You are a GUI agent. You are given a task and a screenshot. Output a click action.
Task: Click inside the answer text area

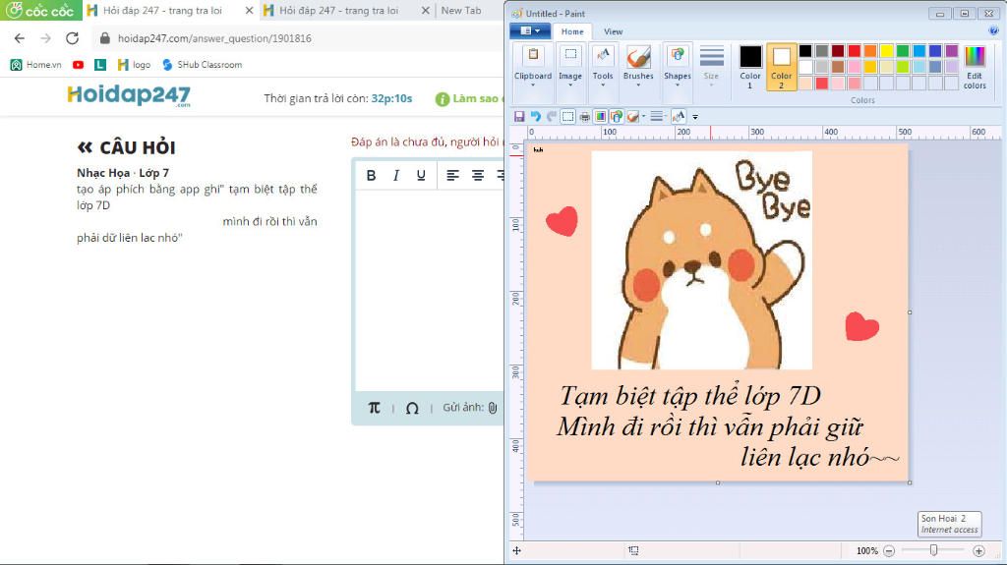tap(431, 290)
